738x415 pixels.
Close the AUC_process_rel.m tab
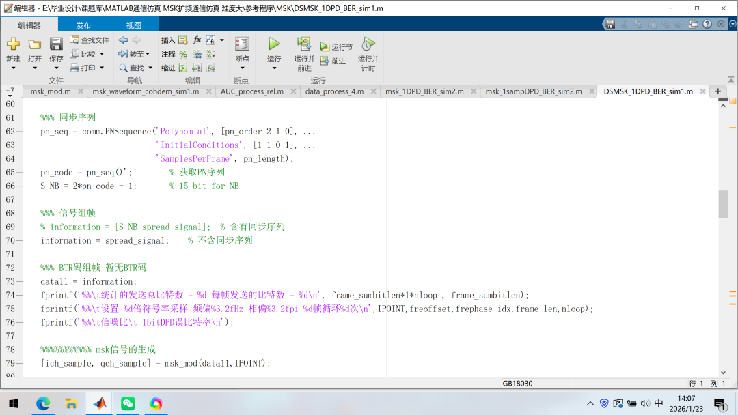point(293,91)
